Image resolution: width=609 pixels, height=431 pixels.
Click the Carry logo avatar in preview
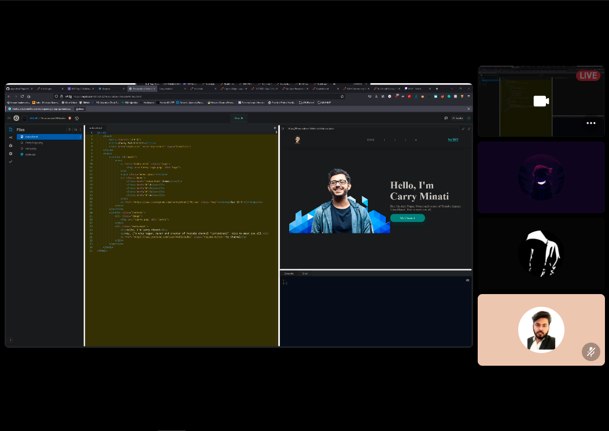[x=297, y=140]
